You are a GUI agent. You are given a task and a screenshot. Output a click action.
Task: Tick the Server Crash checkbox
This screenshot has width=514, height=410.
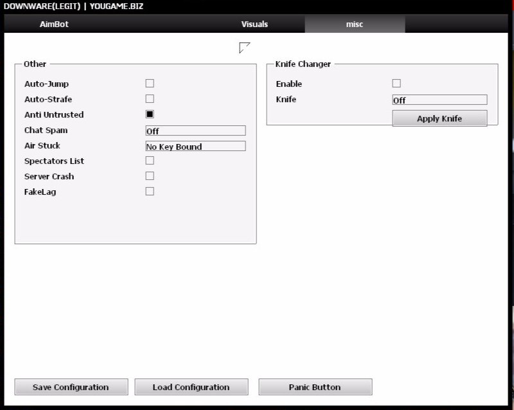click(150, 176)
